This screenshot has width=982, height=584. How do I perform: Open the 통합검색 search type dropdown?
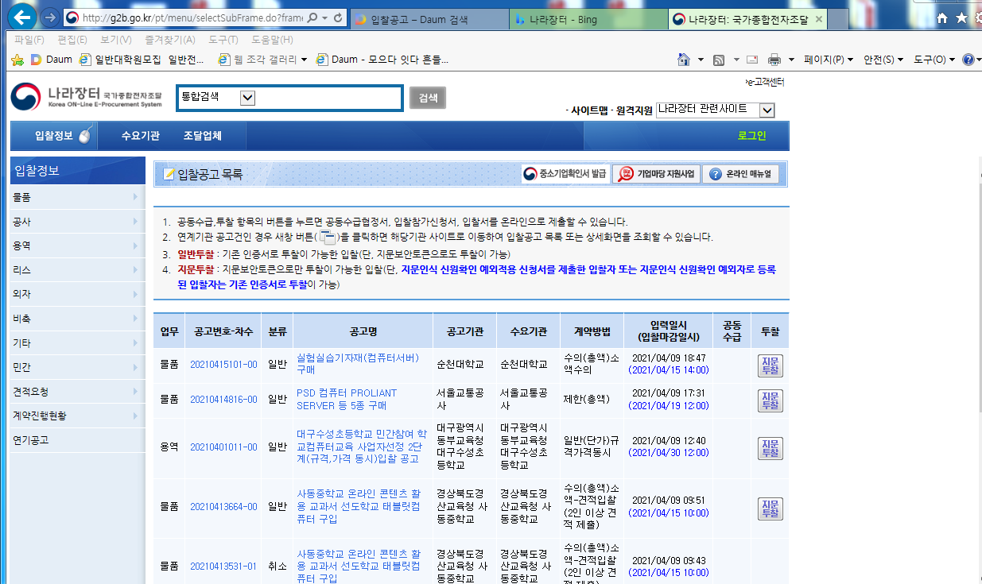[x=247, y=98]
